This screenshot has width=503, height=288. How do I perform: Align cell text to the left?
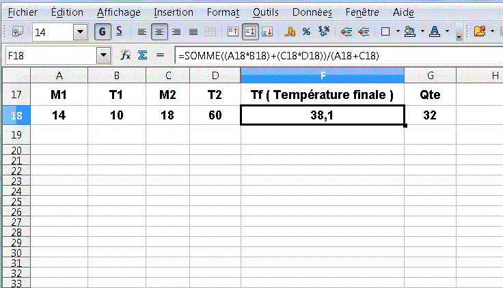click(x=142, y=31)
